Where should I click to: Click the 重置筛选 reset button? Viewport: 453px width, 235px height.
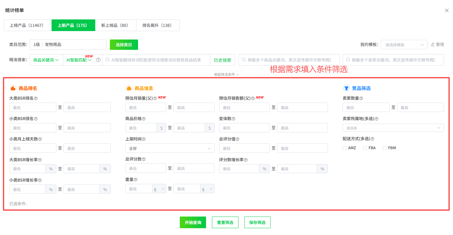pyautogui.click(x=225, y=222)
